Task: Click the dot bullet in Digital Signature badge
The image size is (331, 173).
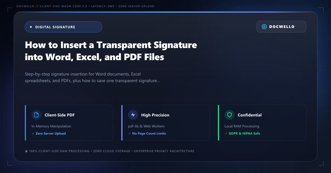Action: coord(31,27)
